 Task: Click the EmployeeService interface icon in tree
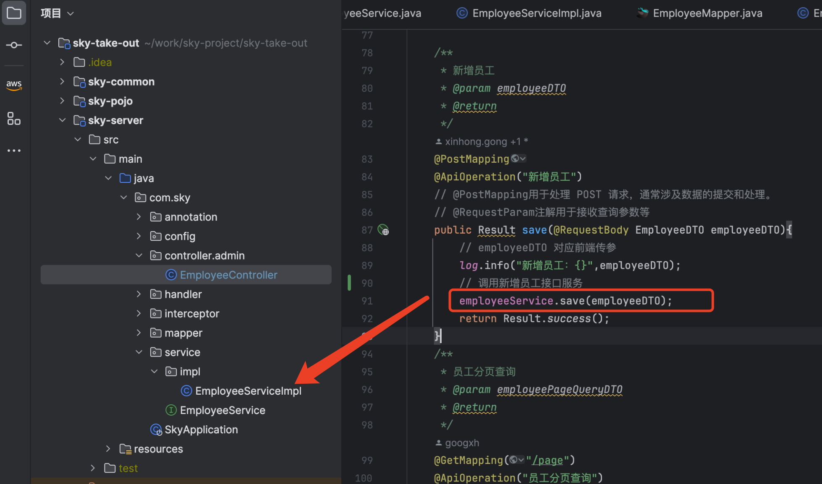pos(171,410)
